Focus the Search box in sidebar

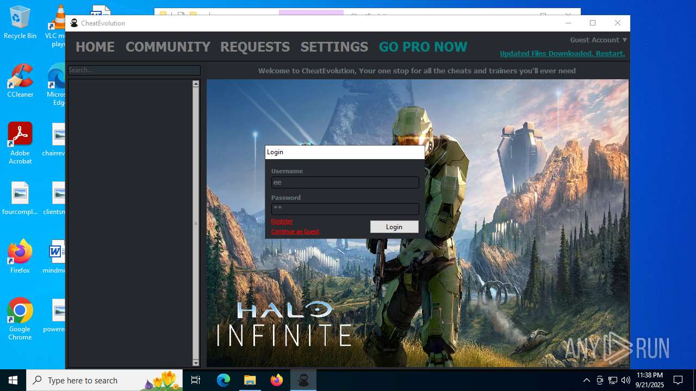coord(134,70)
